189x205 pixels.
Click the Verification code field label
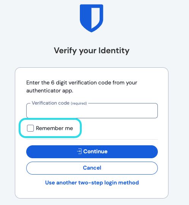(51, 103)
